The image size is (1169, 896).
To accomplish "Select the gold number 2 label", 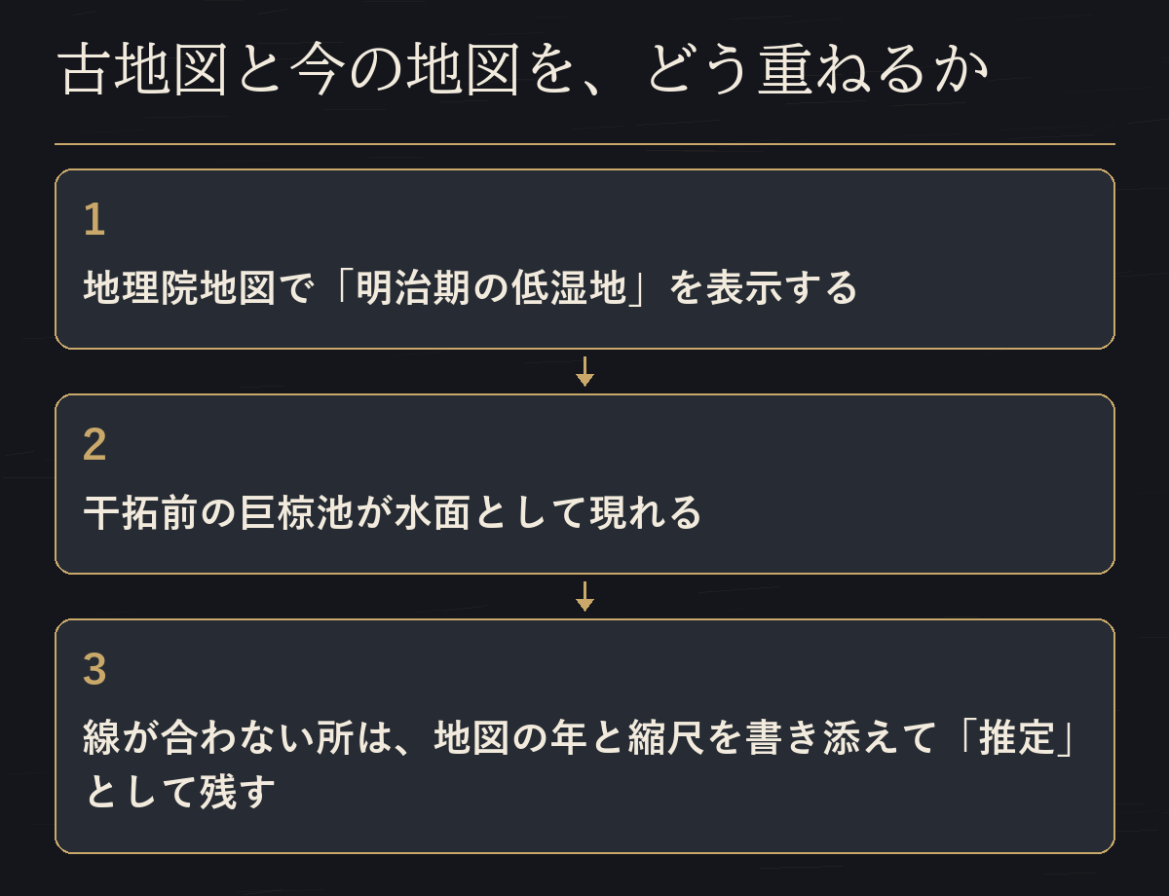I will pyautogui.click(x=94, y=445).
